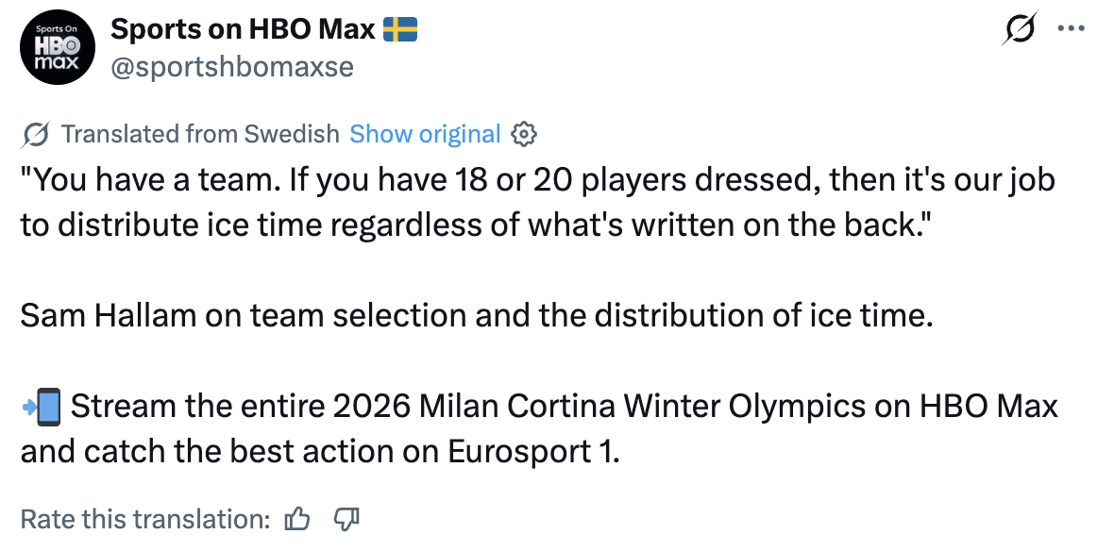Click the Stream the entire 2026 paragraph
1114x551 pixels.
[538, 429]
